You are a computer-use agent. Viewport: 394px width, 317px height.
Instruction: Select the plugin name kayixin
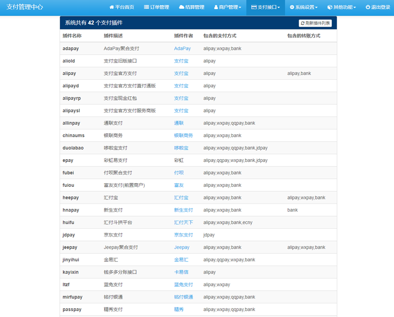click(x=71, y=272)
